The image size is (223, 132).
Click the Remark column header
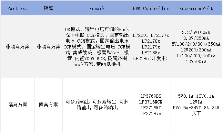(x=97, y=9)
